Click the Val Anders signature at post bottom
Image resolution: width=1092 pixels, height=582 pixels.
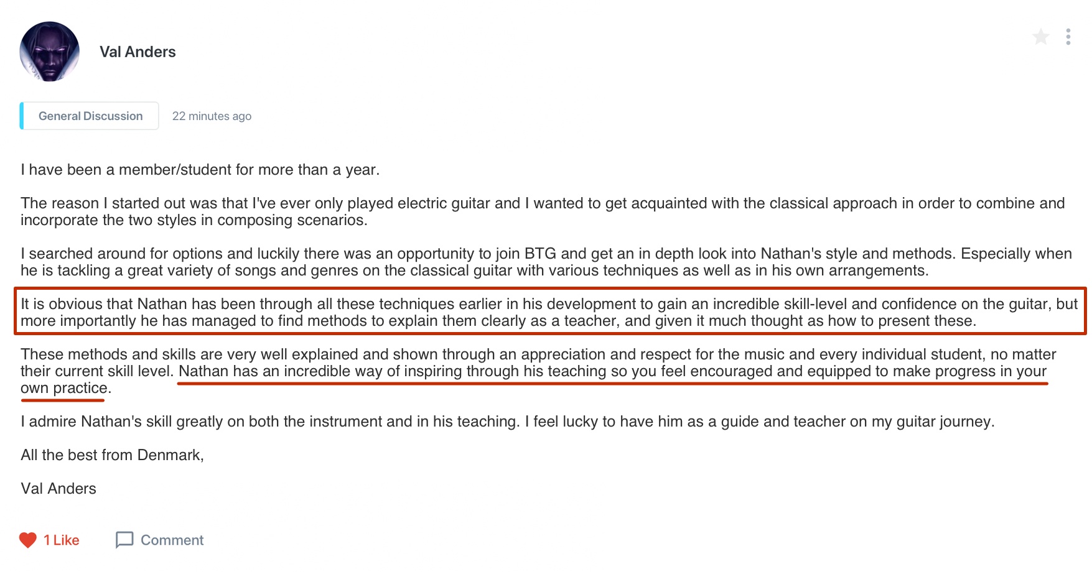(58, 489)
